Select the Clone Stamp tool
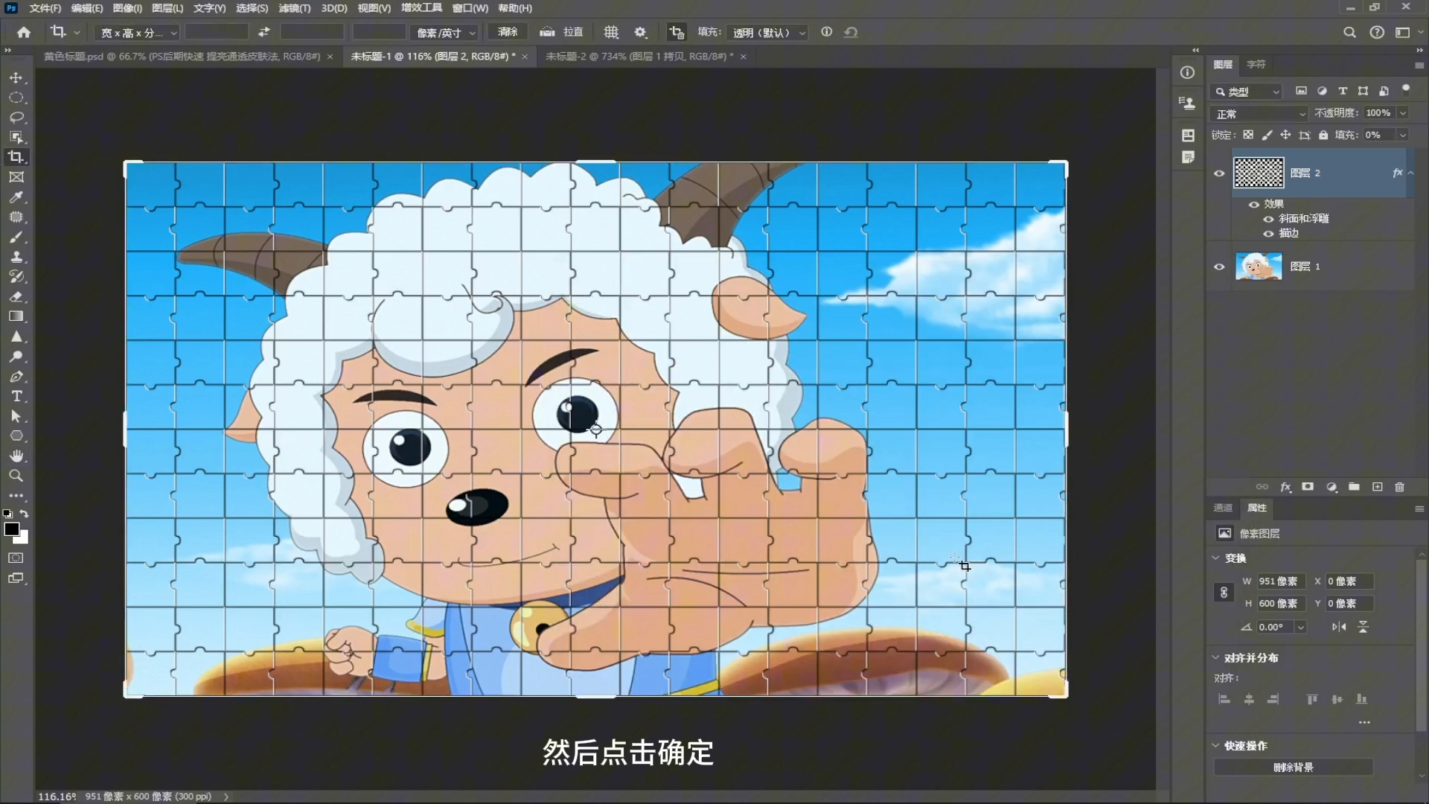This screenshot has width=1429, height=804. pyautogui.click(x=16, y=257)
